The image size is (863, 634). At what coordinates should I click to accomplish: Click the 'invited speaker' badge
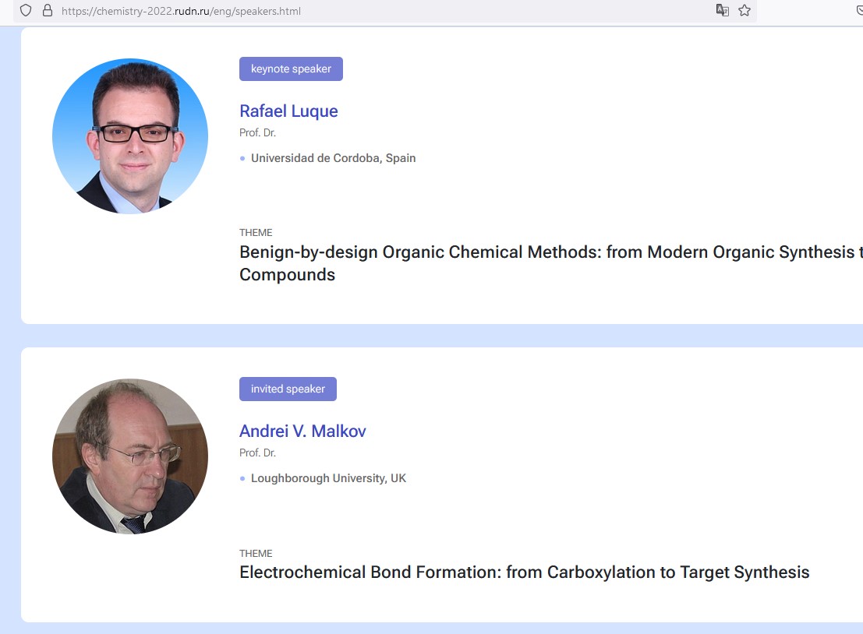point(288,389)
